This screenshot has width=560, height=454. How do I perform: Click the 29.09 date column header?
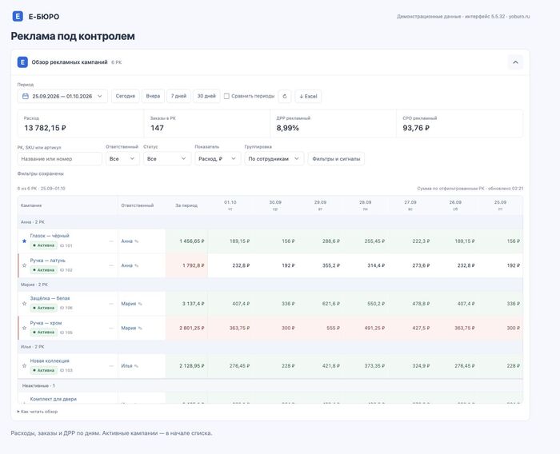(x=320, y=205)
